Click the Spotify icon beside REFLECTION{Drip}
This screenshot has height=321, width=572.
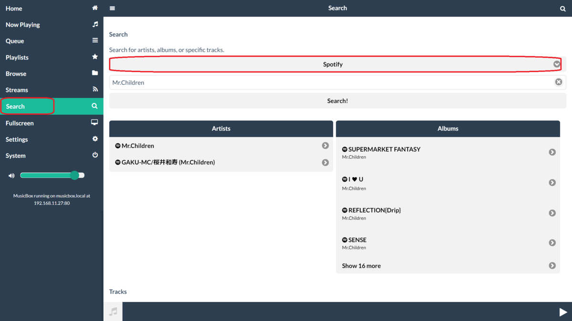tap(345, 210)
